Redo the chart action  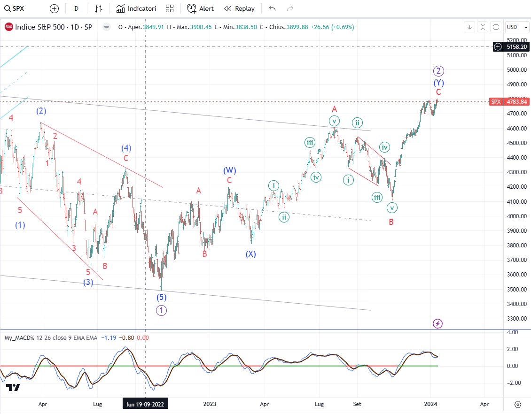(x=290, y=8)
